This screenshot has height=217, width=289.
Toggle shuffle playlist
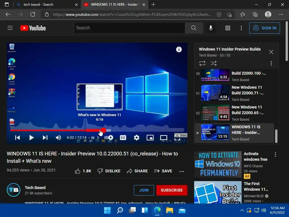(x=213, y=63)
